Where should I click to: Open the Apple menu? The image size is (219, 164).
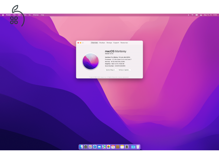(x=3, y=15)
